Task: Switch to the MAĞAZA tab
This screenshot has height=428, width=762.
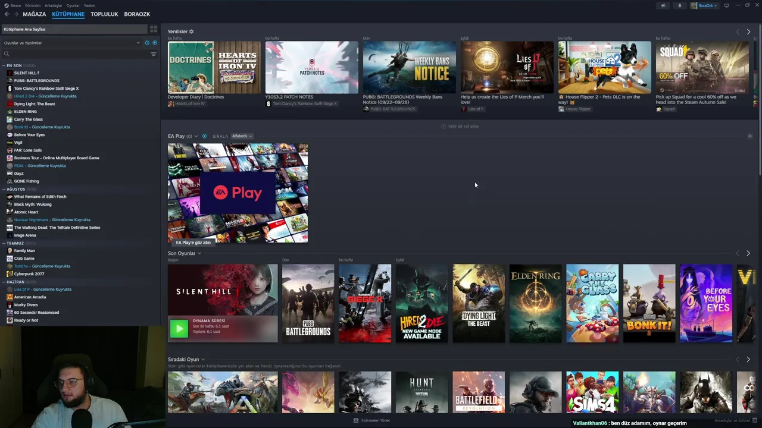Action: coord(34,14)
